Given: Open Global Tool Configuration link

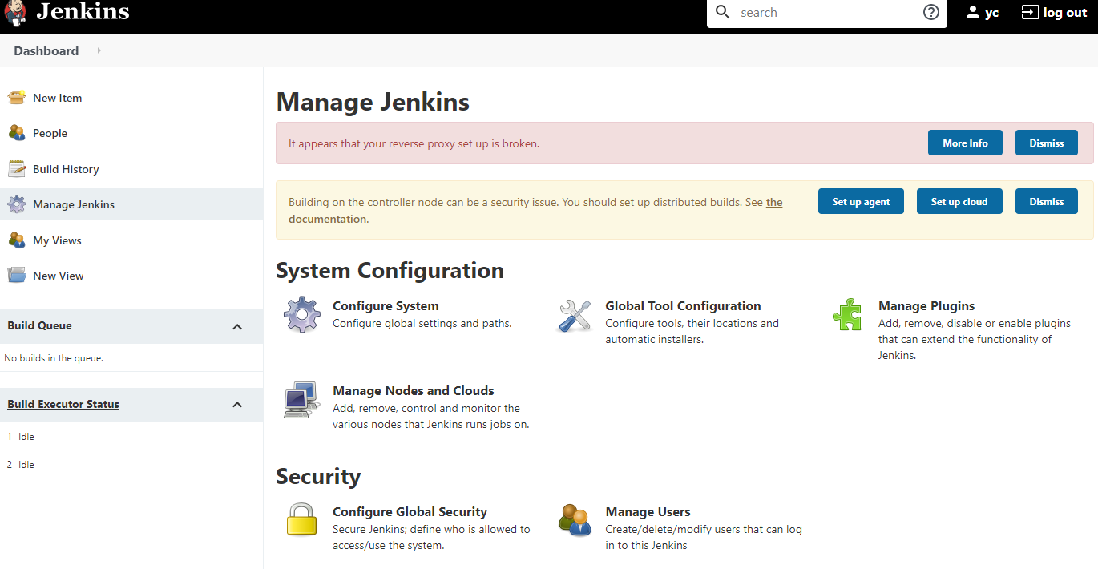Looking at the screenshot, I should coord(683,305).
